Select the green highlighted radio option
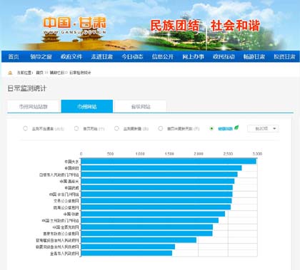 coord(211,128)
